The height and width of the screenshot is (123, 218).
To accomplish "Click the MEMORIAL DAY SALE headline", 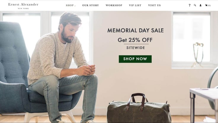I will 136,30.
